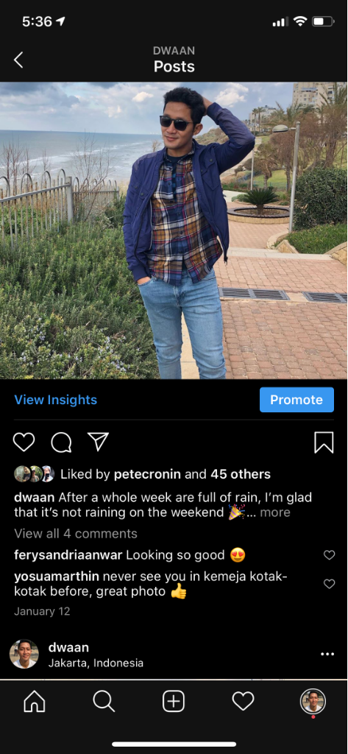The width and height of the screenshot is (348, 754).
Task: Tap the liker avatars beside 'Liked by'
Action: pos(34,474)
